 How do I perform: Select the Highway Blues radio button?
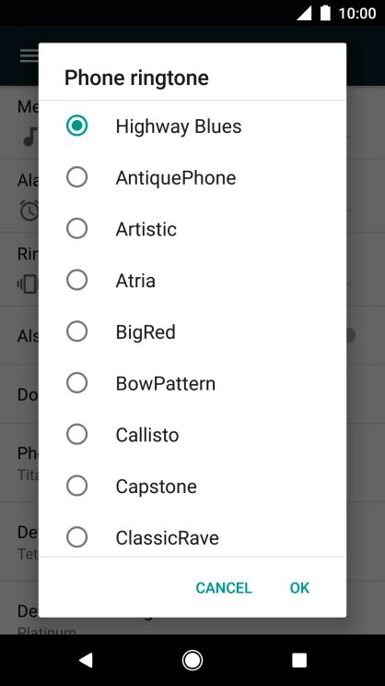point(76,126)
